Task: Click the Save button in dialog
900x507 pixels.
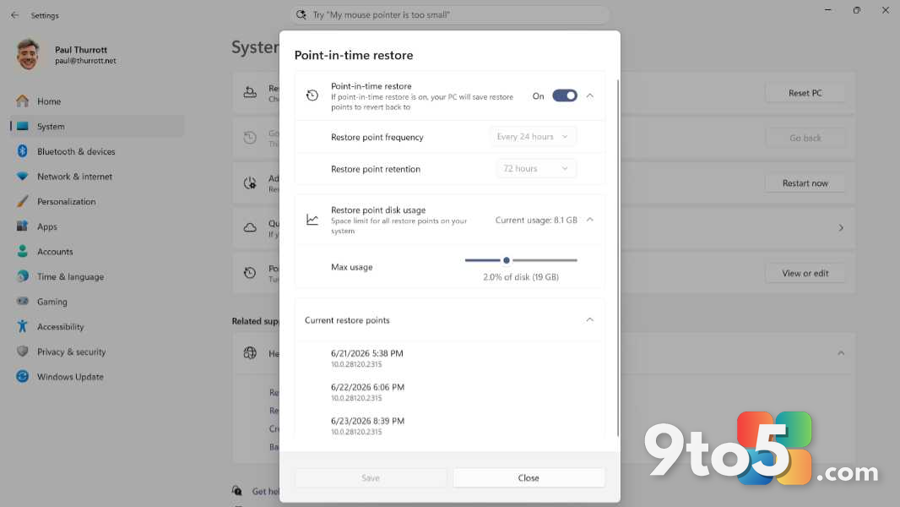Action: click(x=371, y=477)
